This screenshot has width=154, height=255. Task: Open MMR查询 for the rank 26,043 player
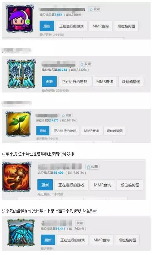pyautogui.click(x=104, y=82)
